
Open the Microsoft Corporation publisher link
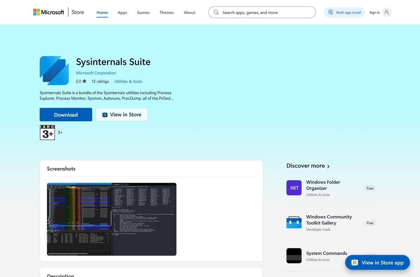tap(96, 73)
